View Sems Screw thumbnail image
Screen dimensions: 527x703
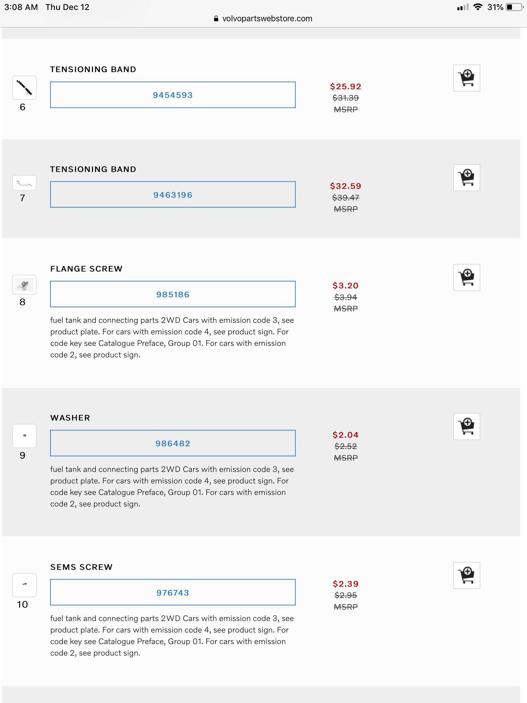(24, 585)
